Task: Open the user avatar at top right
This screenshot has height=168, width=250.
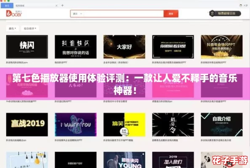Action: pos(241,5)
